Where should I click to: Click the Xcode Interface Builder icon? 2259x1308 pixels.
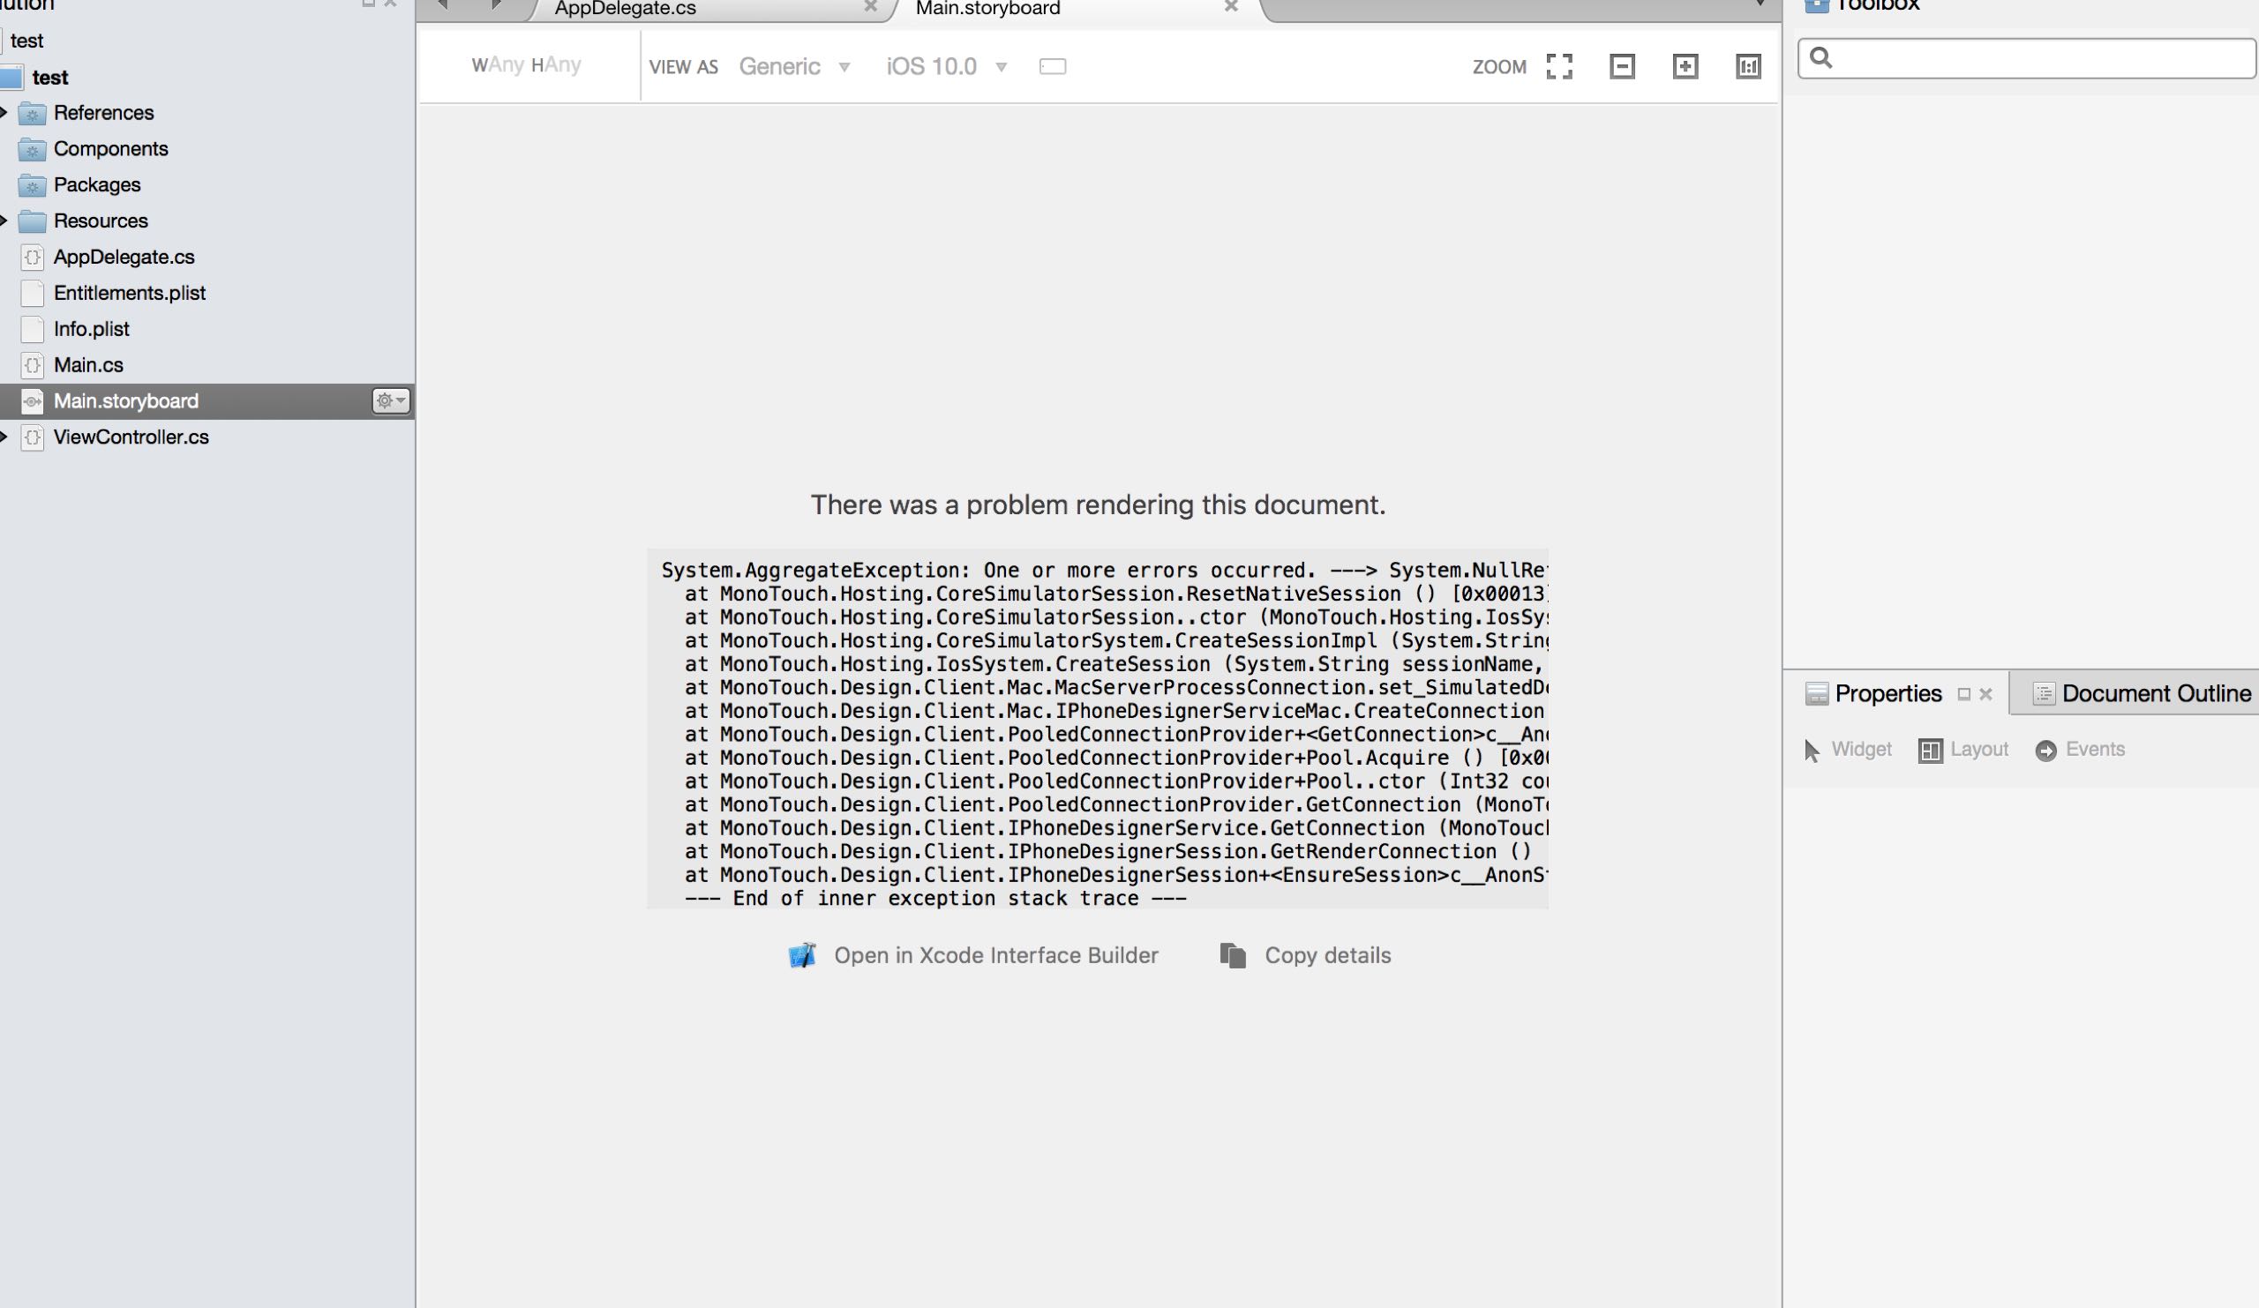coord(802,955)
